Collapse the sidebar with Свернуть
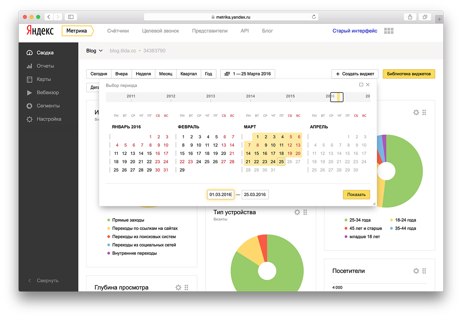Viewport: 462px width, 318px height. [x=43, y=281]
